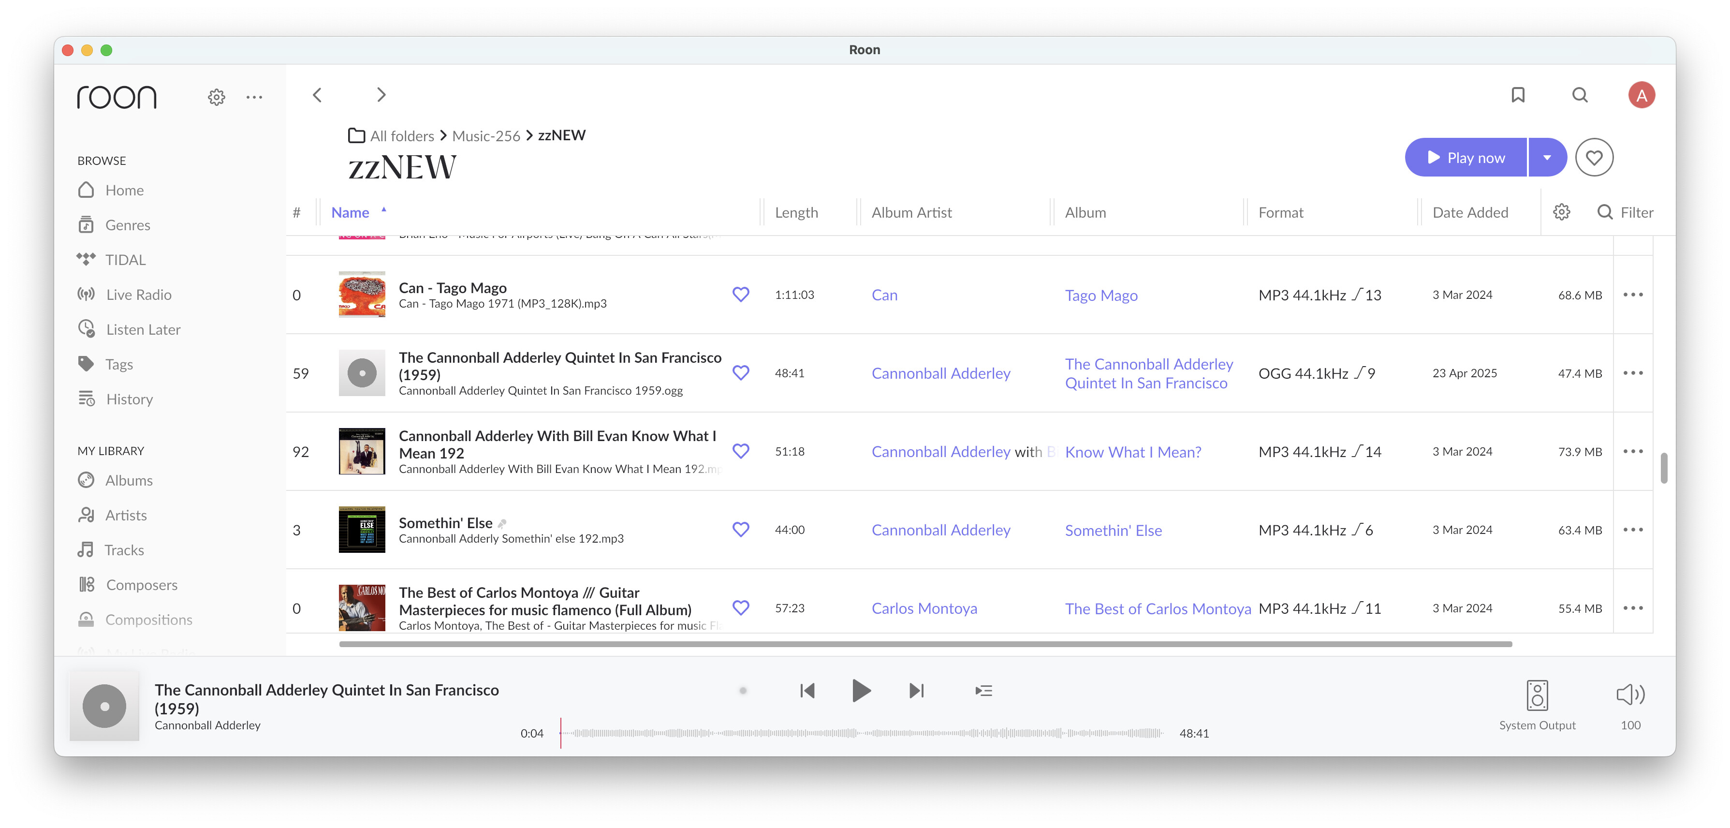Favorite the Know What I Mean 192 track
Image resolution: width=1730 pixels, height=828 pixels.
[x=741, y=451]
